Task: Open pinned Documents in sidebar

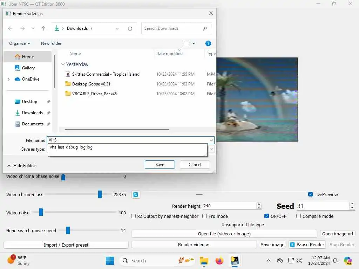Action: coord(33,124)
